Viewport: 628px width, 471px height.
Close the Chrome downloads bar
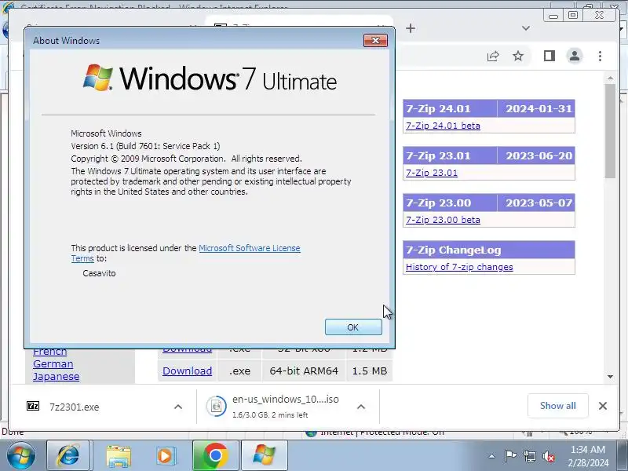coord(602,406)
